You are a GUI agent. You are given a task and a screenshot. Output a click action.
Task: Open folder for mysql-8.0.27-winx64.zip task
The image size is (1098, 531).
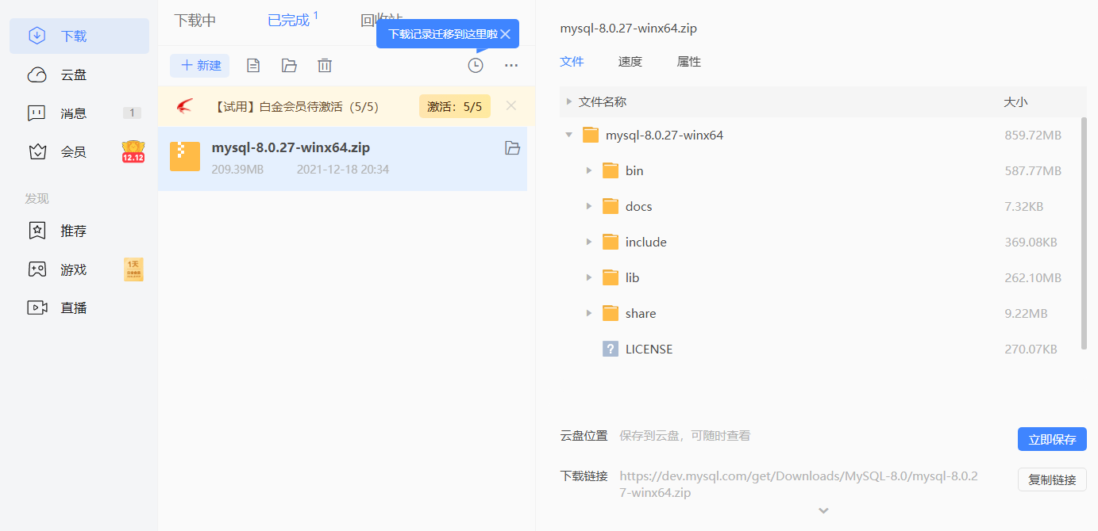tap(512, 147)
